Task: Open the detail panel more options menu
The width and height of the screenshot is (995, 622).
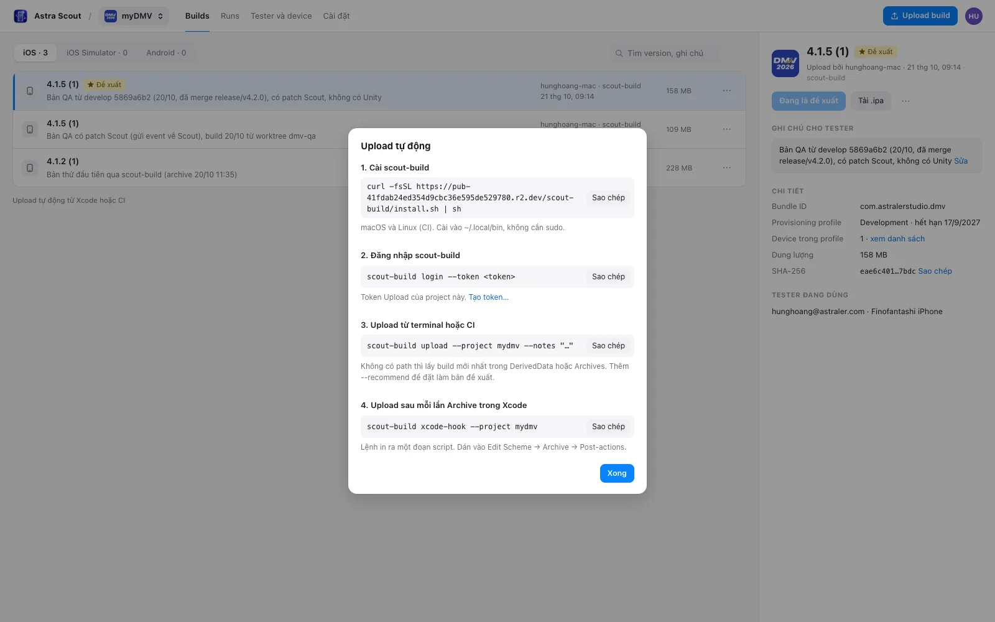Action: (x=905, y=101)
